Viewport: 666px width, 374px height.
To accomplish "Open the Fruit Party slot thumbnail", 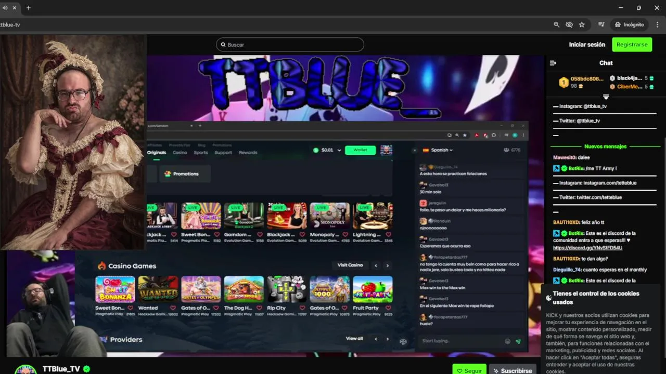I will click(x=373, y=289).
